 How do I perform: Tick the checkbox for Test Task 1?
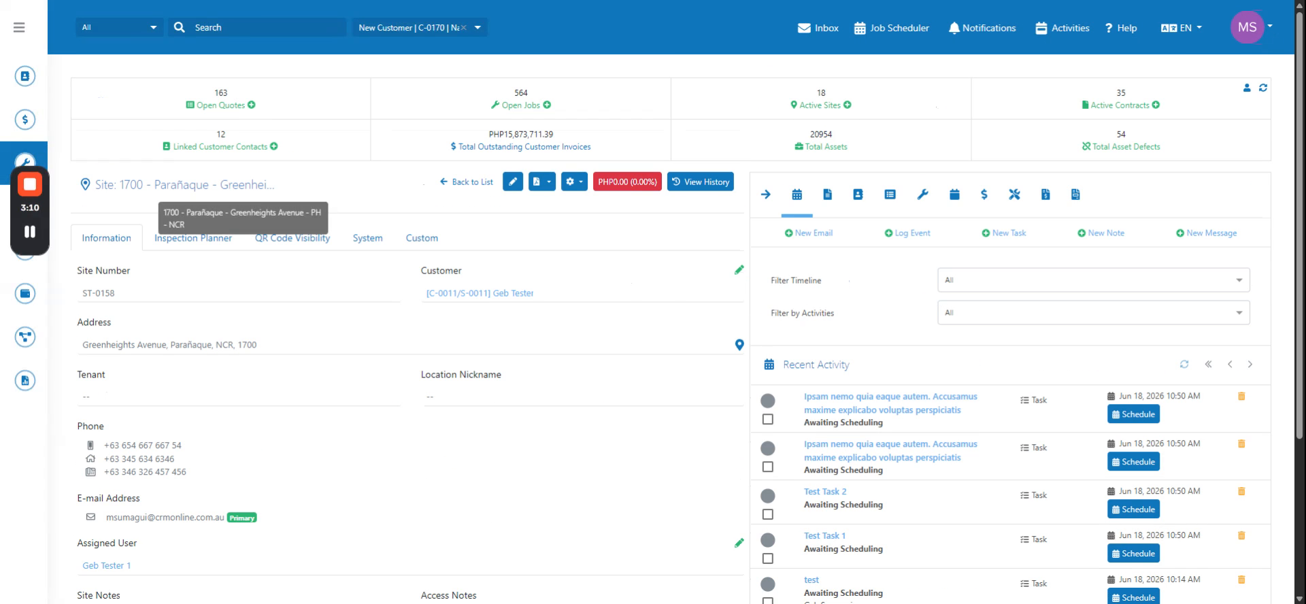pyautogui.click(x=768, y=559)
